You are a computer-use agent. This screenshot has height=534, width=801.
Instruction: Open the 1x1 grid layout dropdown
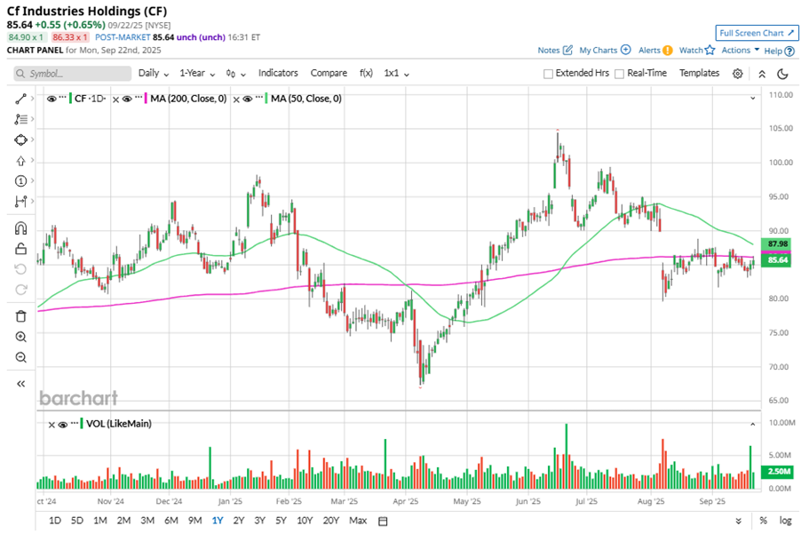coord(396,73)
